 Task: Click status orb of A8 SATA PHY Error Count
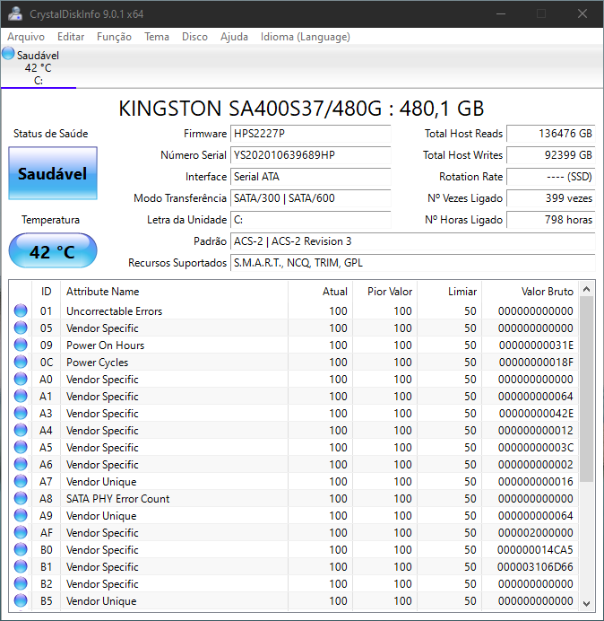(x=21, y=498)
